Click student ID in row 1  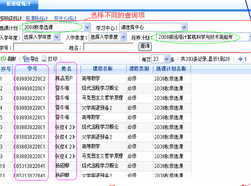click(x=30, y=78)
